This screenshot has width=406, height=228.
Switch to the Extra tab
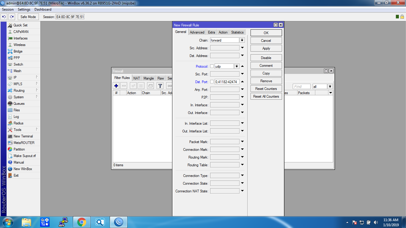click(212, 32)
